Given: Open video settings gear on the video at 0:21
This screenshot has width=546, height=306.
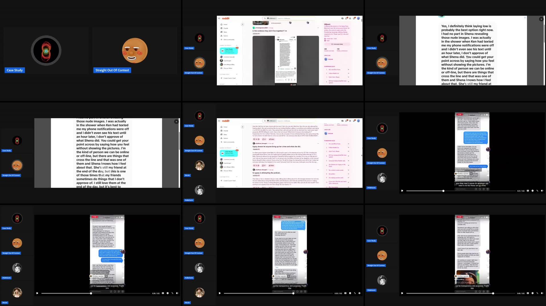Looking at the screenshot, I should pos(532,191).
